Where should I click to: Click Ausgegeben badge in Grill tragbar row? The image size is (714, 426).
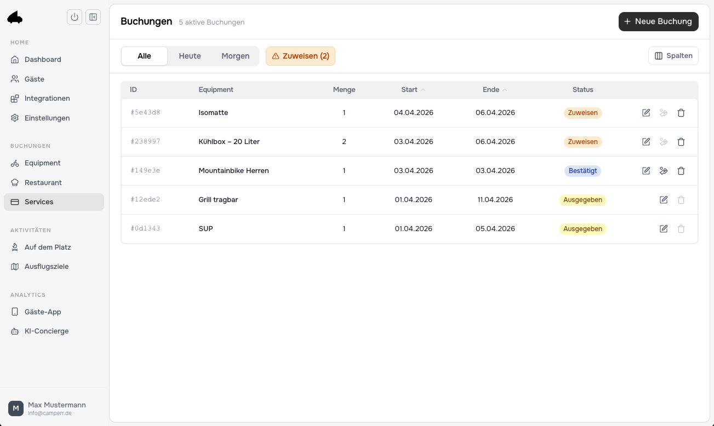coord(583,200)
